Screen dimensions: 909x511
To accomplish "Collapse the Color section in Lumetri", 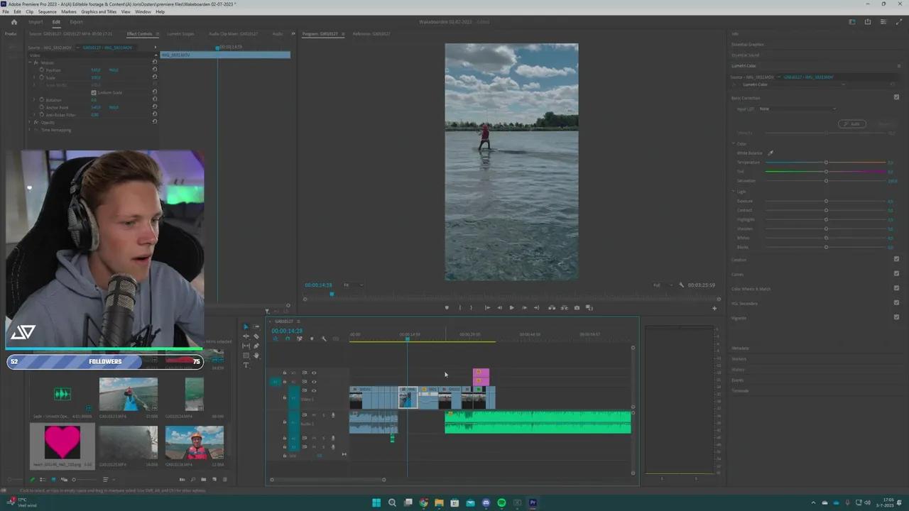I will (x=734, y=143).
